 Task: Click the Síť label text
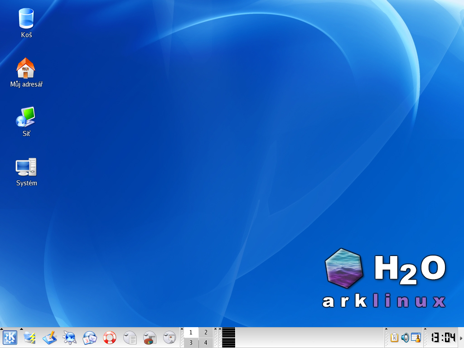26,134
